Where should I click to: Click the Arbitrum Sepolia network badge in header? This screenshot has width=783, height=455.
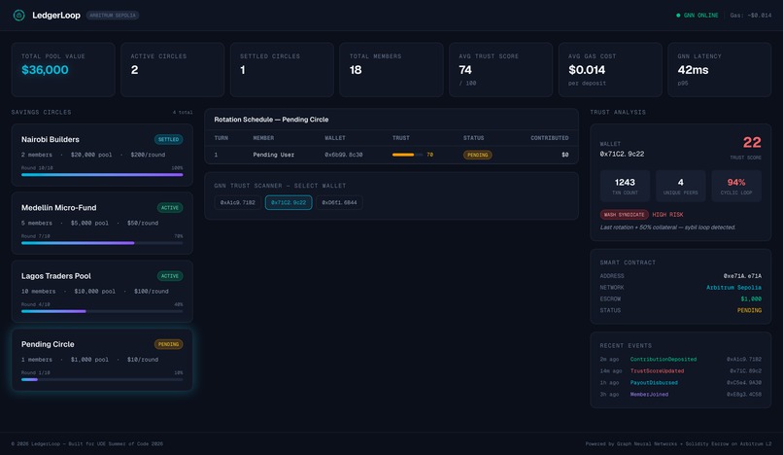click(x=113, y=16)
